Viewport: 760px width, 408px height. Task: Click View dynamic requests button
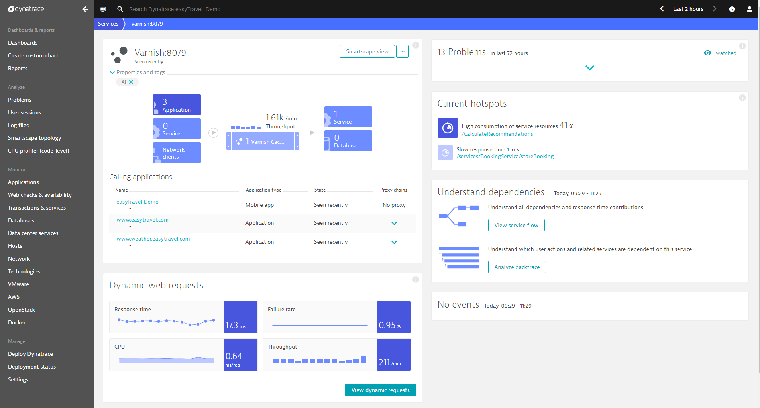click(x=380, y=390)
